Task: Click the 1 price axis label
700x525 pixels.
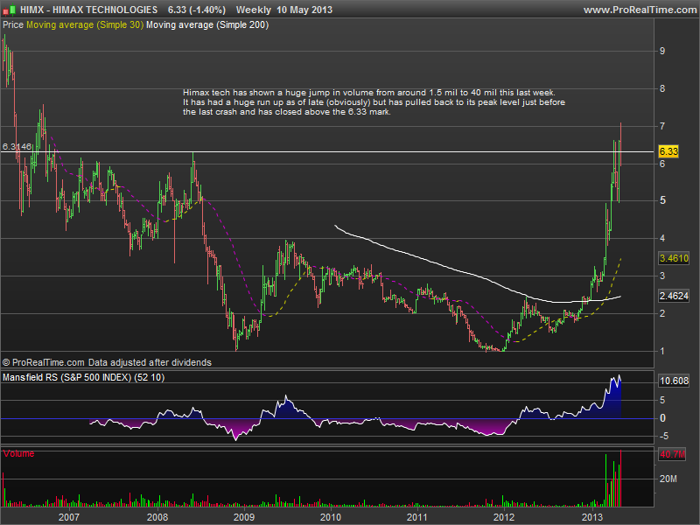Action: pyautogui.click(x=662, y=351)
